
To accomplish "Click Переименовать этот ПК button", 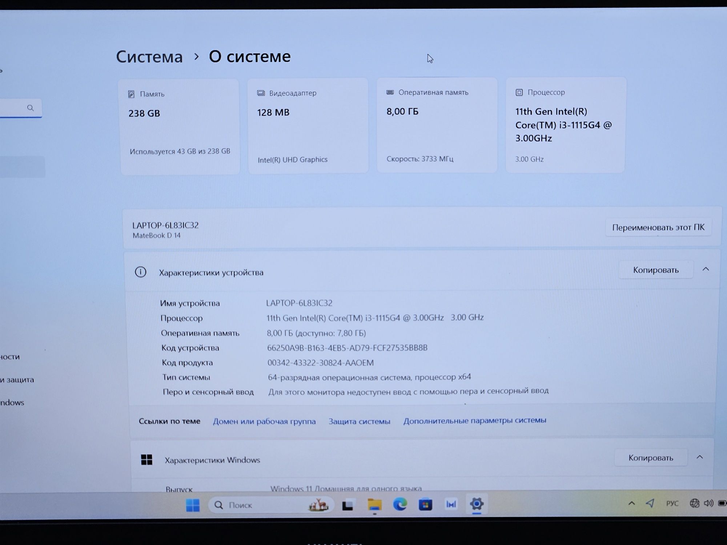I will 658,227.
